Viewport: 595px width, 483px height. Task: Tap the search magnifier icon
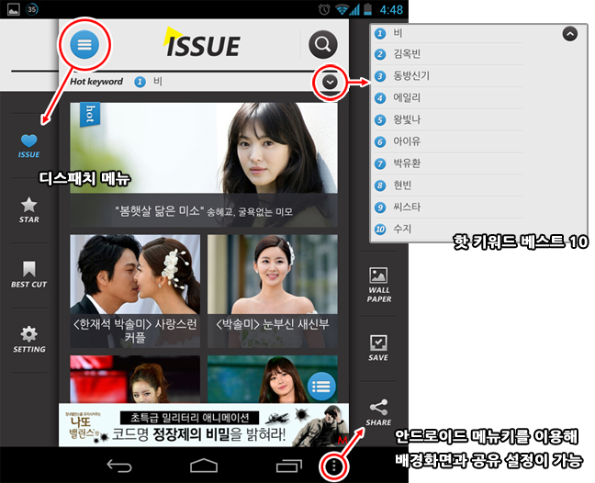[x=321, y=44]
